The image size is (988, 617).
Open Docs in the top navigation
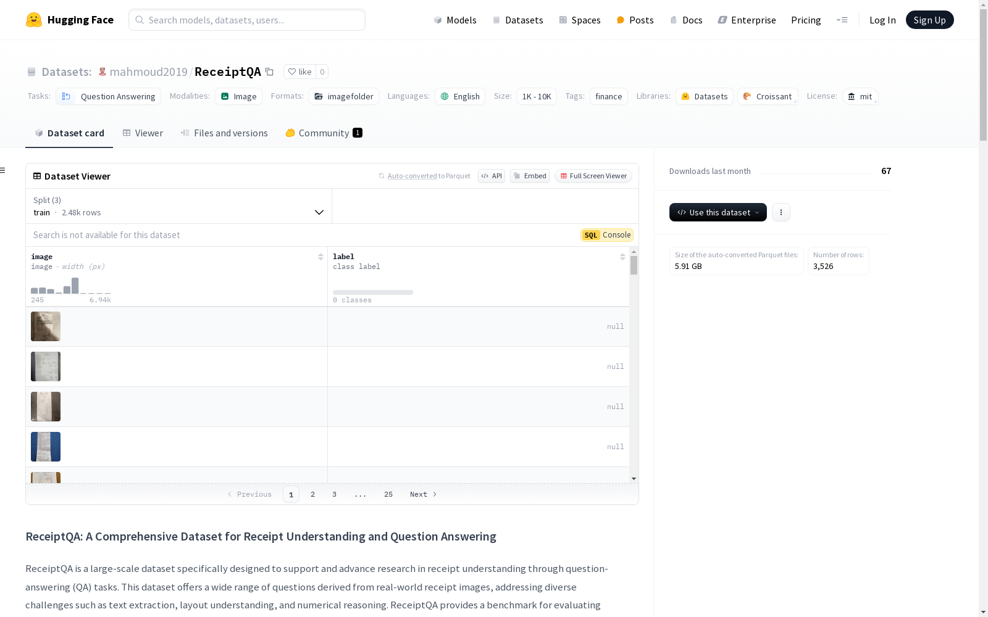pos(686,20)
